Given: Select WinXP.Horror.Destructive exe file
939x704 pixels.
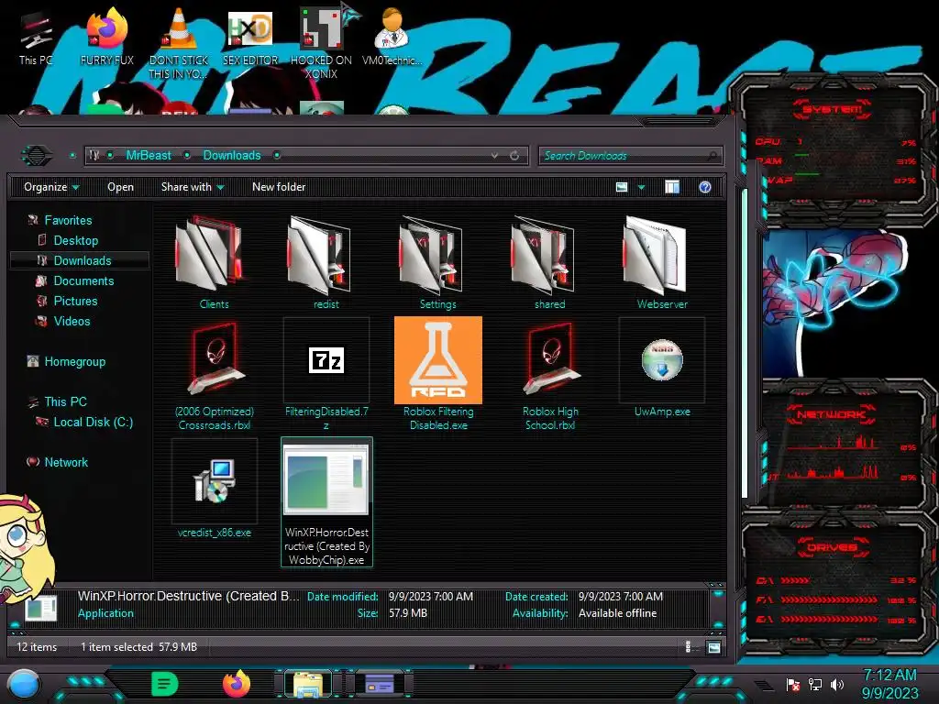Looking at the screenshot, I should pyautogui.click(x=326, y=501).
